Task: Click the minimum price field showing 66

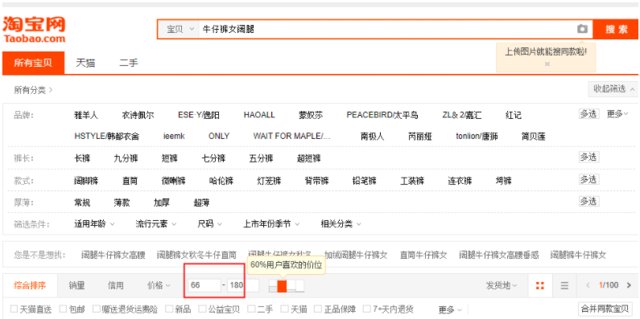Action: [204, 285]
